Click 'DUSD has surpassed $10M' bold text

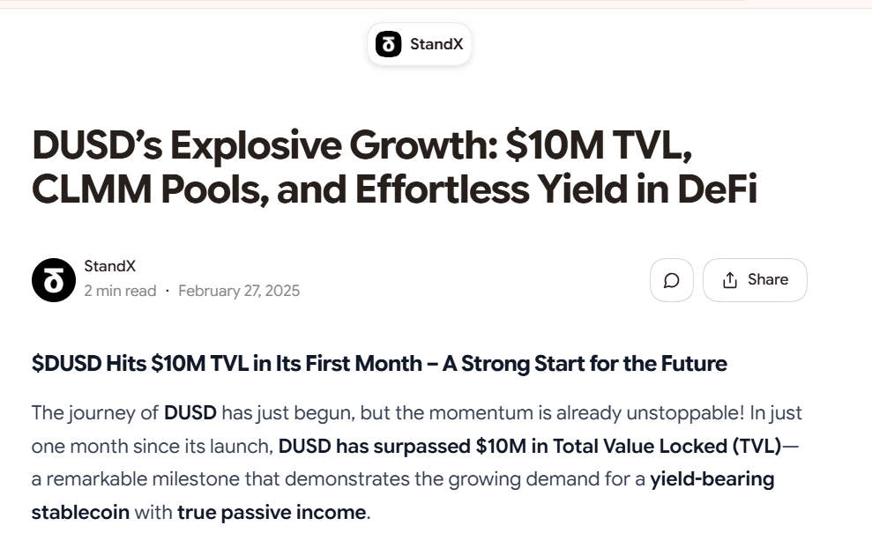coord(402,447)
